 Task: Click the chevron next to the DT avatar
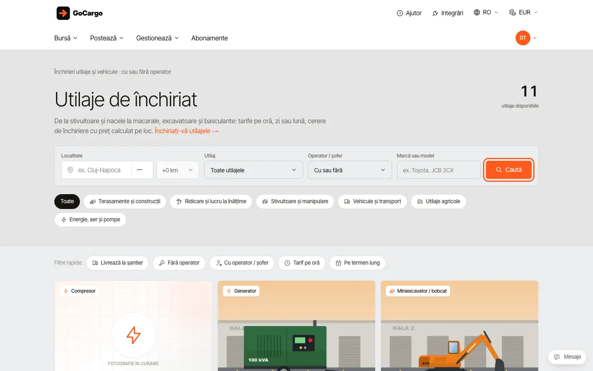535,38
